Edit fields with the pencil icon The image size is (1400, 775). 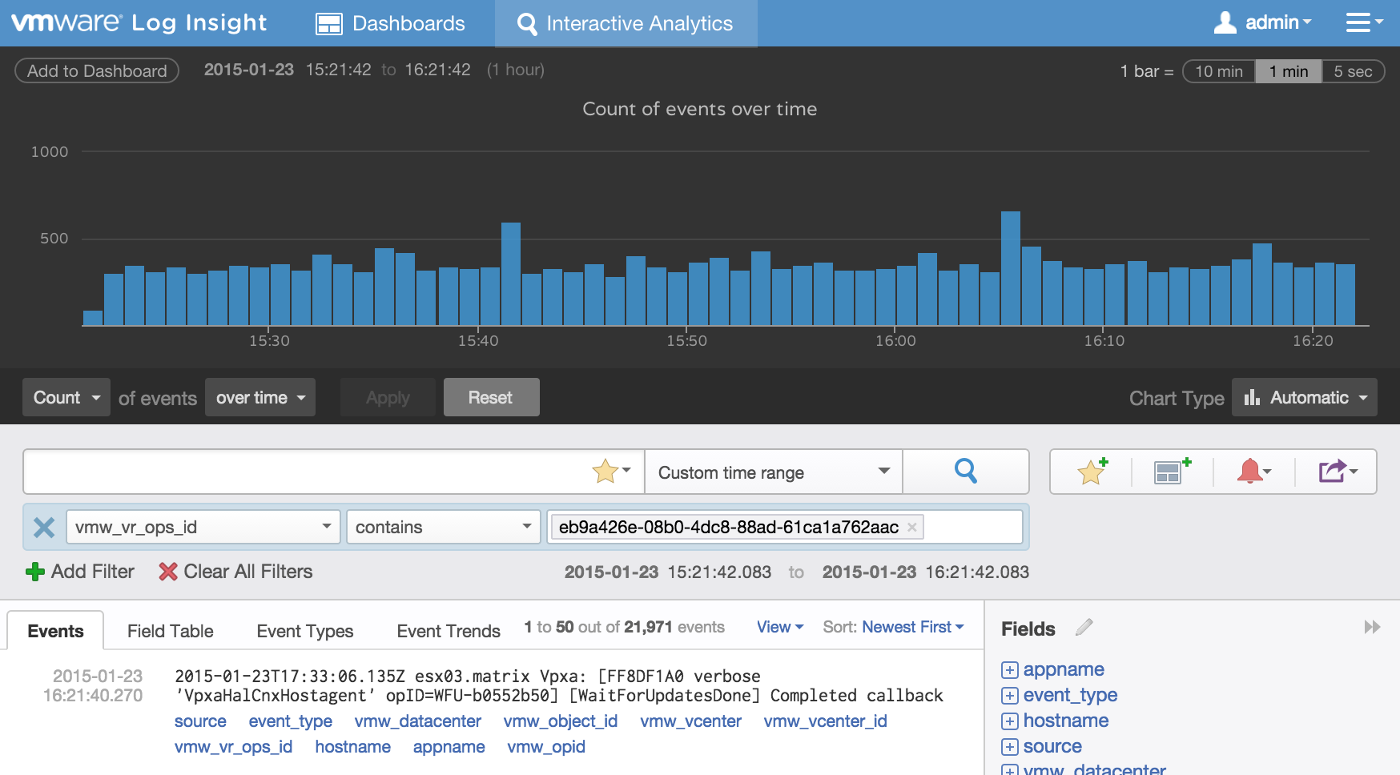pyautogui.click(x=1084, y=628)
